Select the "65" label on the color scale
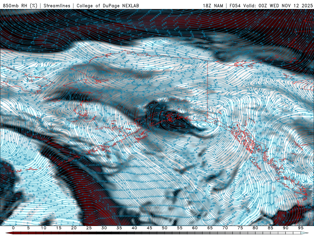 (x=210, y=228)
